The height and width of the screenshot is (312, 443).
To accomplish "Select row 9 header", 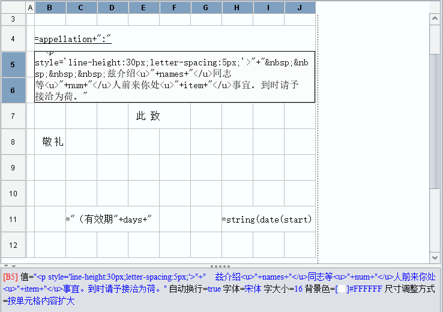I will [x=13, y=168].
